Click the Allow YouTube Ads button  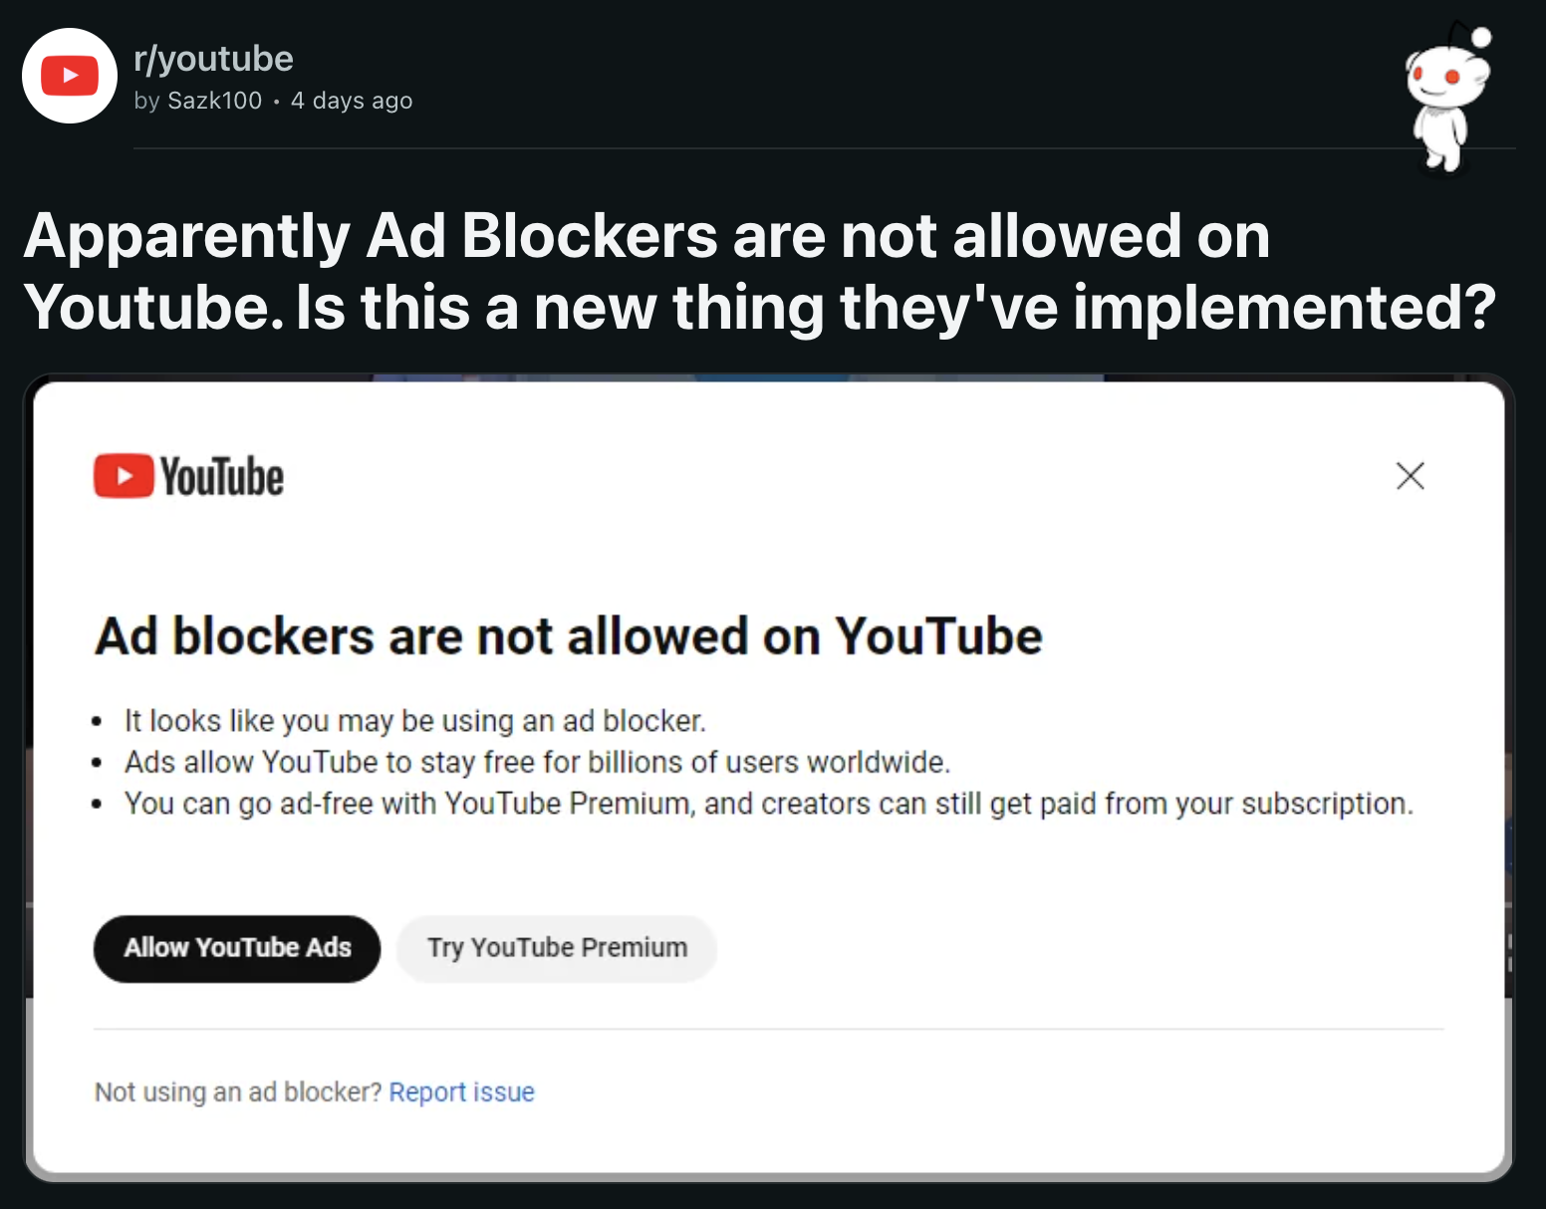237,948
